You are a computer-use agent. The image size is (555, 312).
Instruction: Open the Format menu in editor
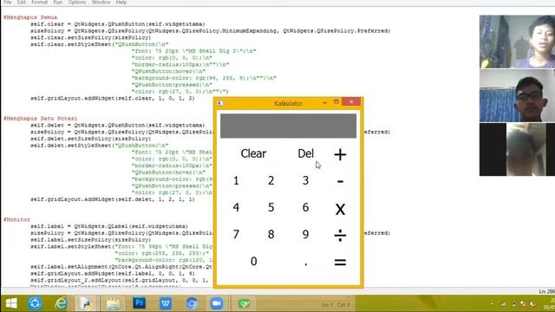pyautogui.click(x=39, y=3)
